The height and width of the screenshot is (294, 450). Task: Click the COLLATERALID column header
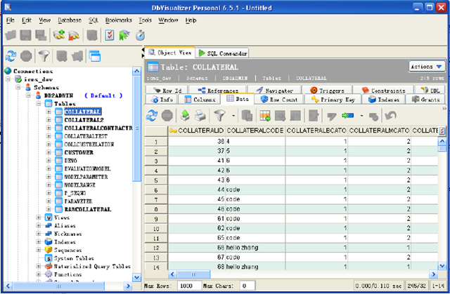(x=197, y=131)
